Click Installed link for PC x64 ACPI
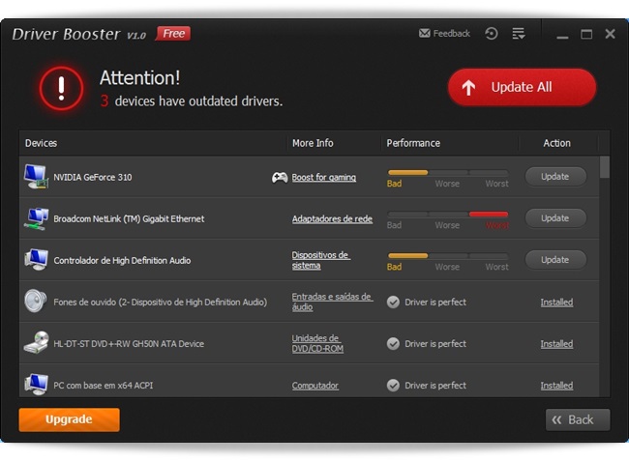Viewport: 629px width, 461px height. click(556, 386)
